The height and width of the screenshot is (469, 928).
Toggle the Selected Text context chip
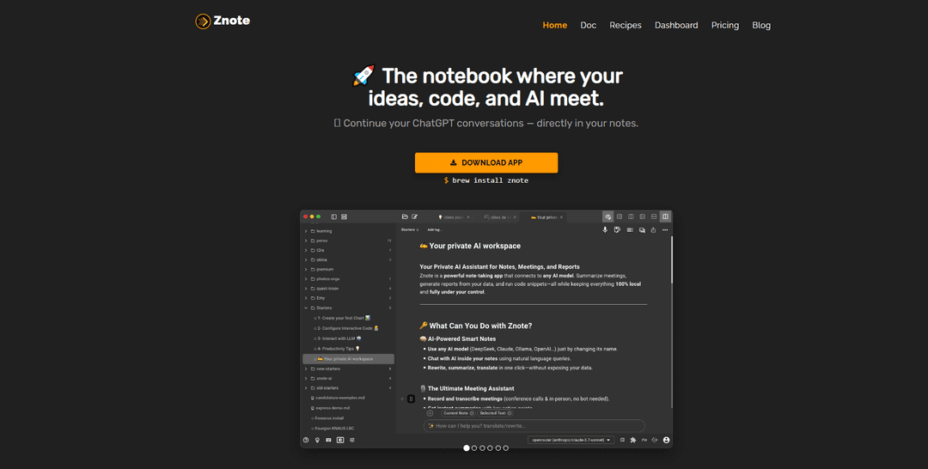[x=496, y=413]
